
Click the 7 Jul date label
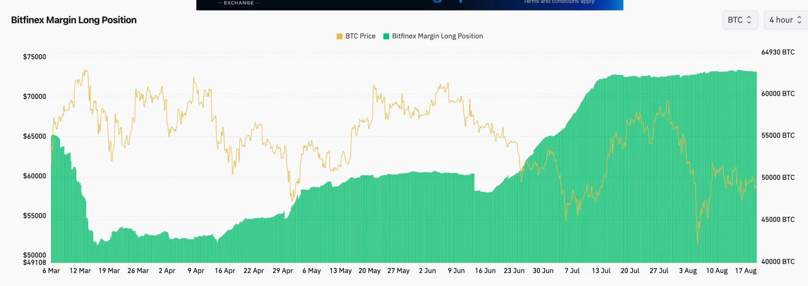pos(572,271)
